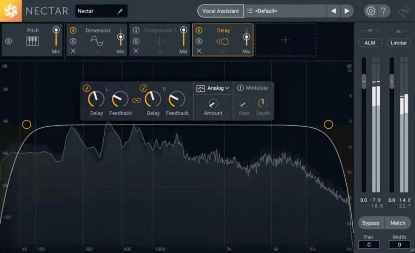This screenshot has width=415, height=253.
Task: Click the saturation Amount knob
Action: tap(213, 104)
